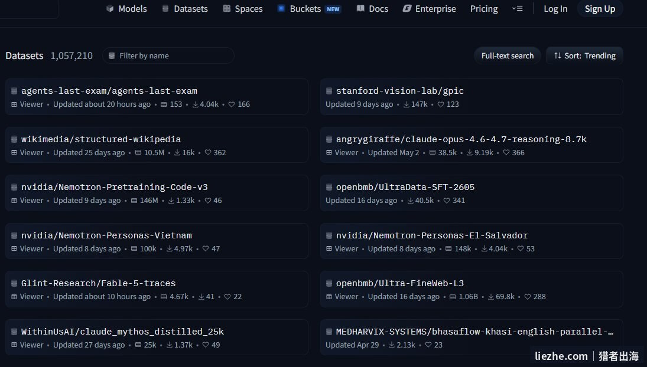This screenshot has width=647, height=367.
Task: Click 'Updated Apr 29' text
Action: (x=352, y=345)
